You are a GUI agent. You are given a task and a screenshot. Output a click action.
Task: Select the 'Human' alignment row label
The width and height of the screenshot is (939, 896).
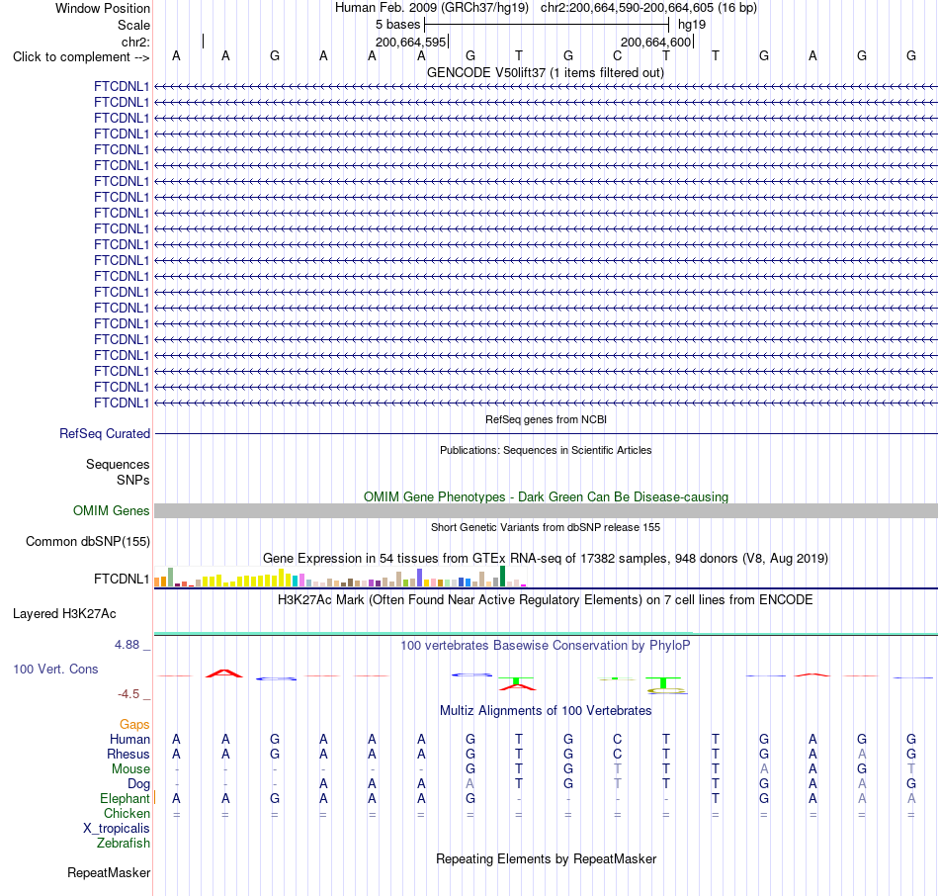click(x=129, y=740)
